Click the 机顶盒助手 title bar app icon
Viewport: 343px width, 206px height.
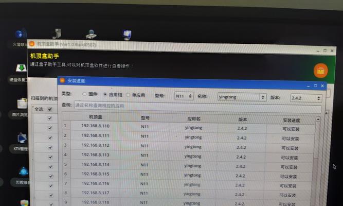[32, 44]
